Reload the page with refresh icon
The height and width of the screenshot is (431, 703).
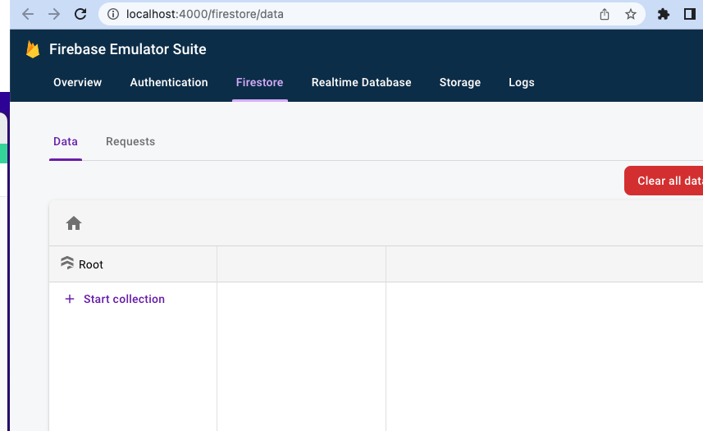click(x=80, y=14)
